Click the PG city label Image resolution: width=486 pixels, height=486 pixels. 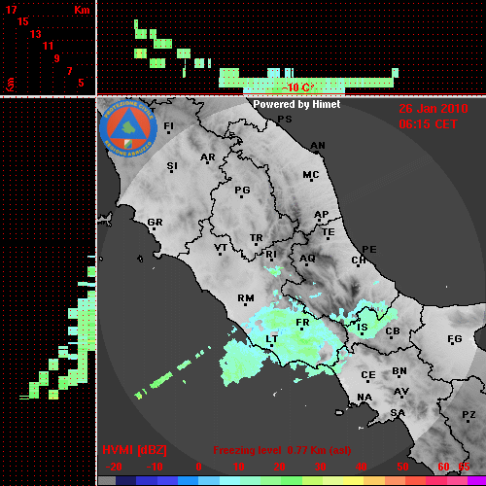point(242,191)
